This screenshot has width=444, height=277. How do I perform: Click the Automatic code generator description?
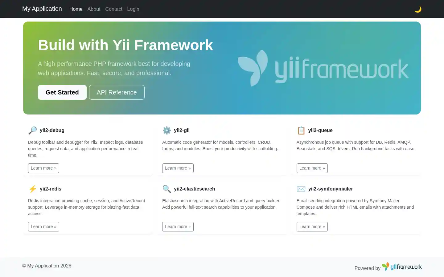point(220,146)
